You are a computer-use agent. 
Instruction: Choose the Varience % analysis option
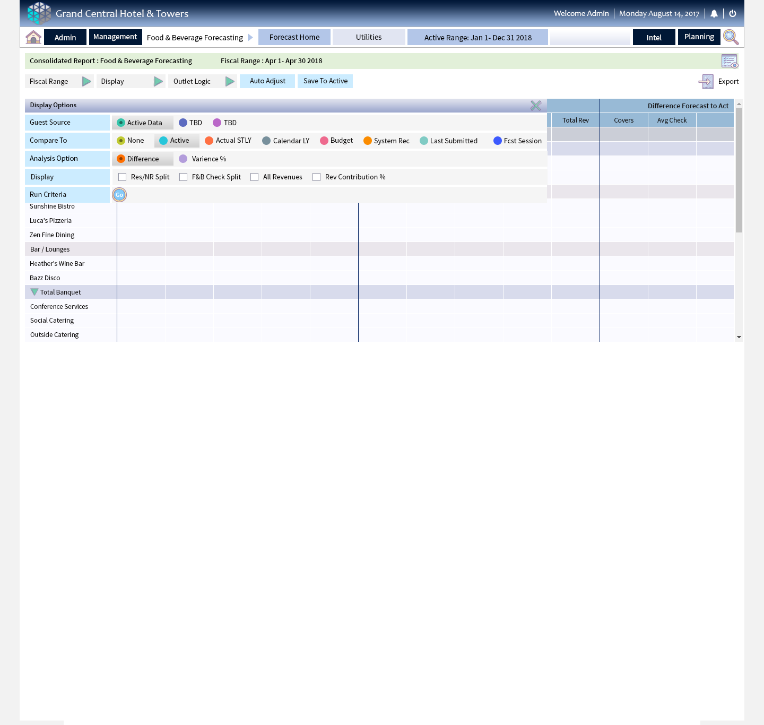[183, 159]
